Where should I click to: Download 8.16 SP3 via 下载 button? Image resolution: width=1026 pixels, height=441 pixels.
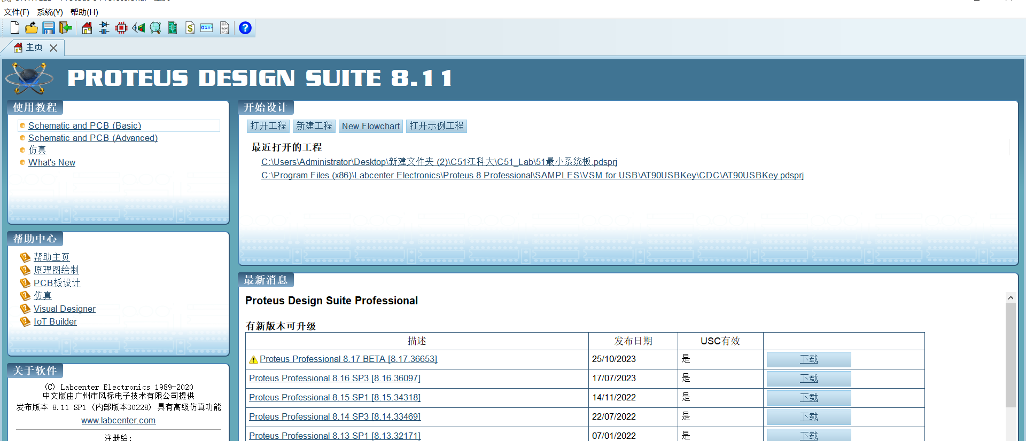coord(809,379)
